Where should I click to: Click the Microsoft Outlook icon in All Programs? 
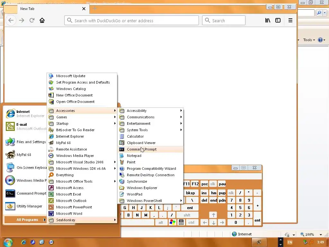point(51,201)
